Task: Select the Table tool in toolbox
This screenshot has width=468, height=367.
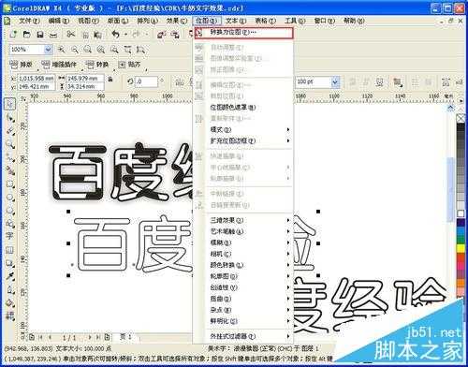Action: [x=9, y=250]
